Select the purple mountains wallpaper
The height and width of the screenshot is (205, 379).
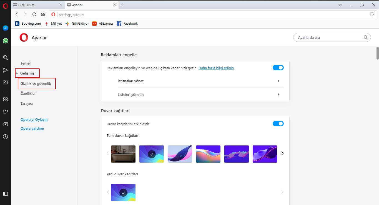[x=237, y=154]
